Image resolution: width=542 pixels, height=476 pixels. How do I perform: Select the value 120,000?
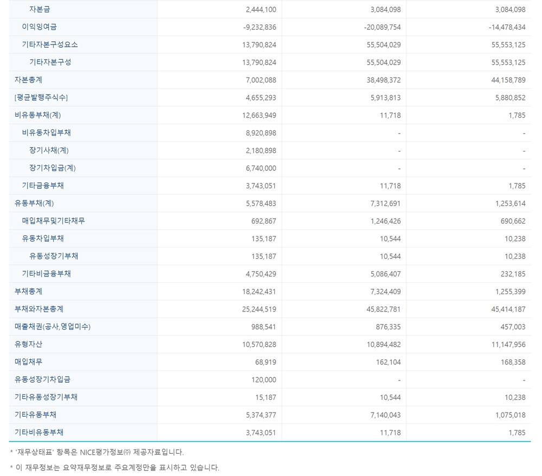click(x=264, y=380)
